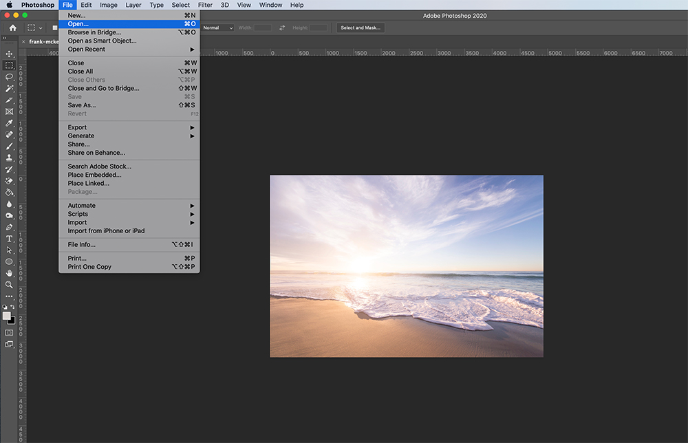Choose the Brush tool
Image resolution: width=688 pixels, height=443 pixels.
[9, 147]
